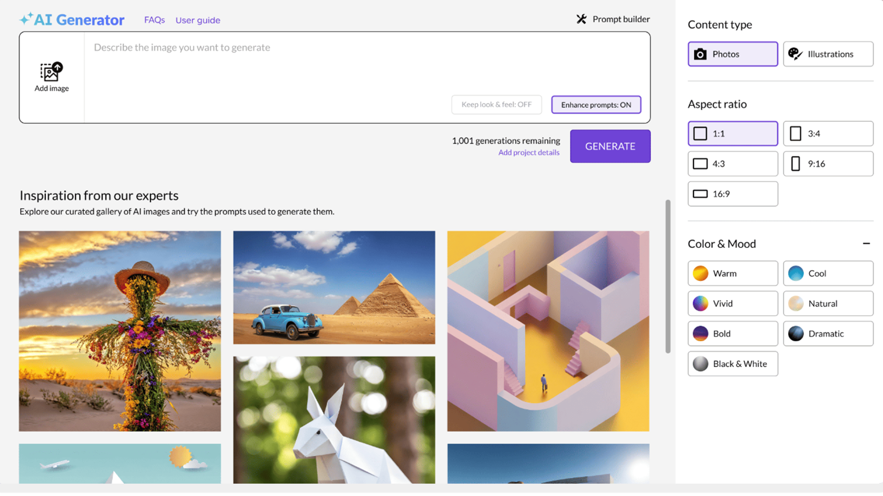The height and width of the screenshot is (496, 883).
Task: Click the GENERATE button
Action: pyautogui.click(x=610, y=146)
